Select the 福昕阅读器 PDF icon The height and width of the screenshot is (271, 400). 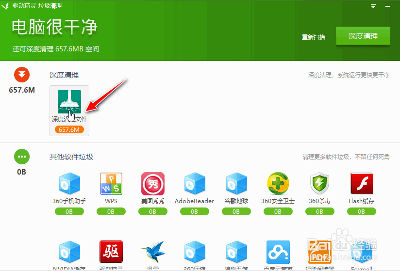319,252
